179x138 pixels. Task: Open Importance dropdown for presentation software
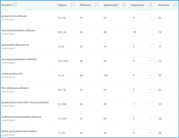[x=142, y=18]
